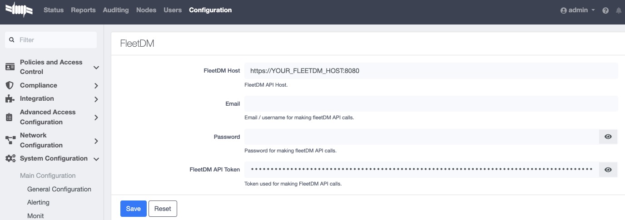Screen dimensions: 625x220
Task: Open the help question mark icon
Action: point(605,10)
